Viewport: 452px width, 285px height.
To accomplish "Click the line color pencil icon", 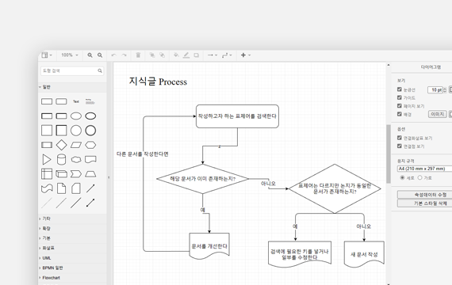I will [186, 55].
